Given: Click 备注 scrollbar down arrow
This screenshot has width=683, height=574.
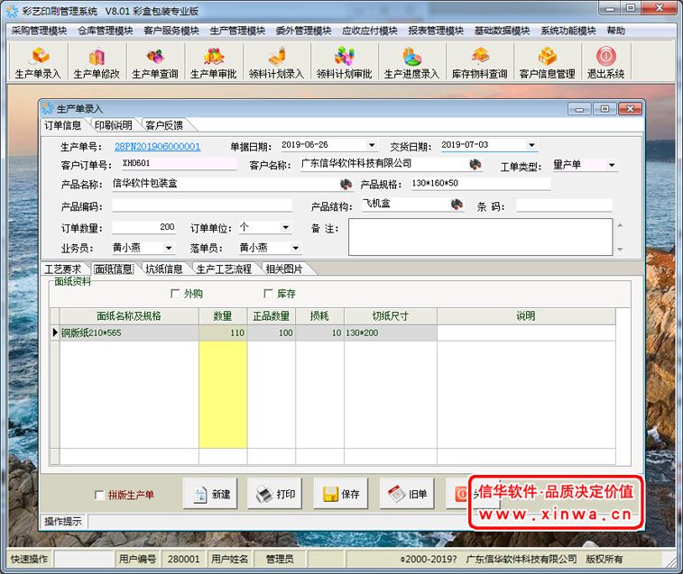Looking at the screenshot, I should click(x=620, y=250).
